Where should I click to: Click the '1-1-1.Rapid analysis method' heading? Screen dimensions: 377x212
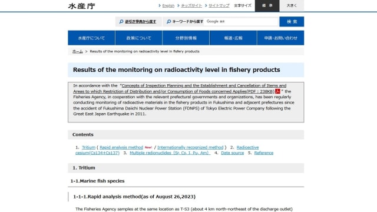[x=134, y=197]
